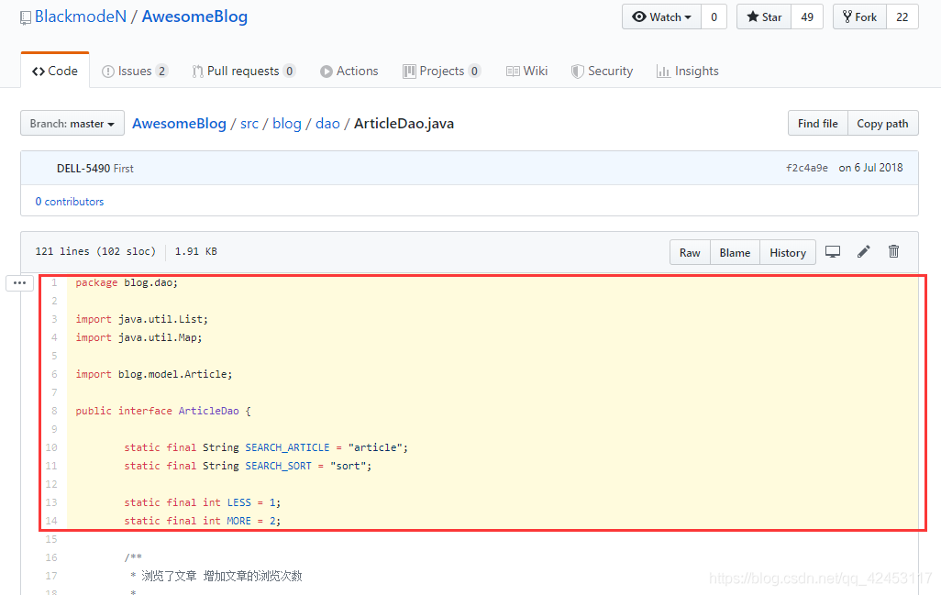This screenshot has height=595, width=941.
Task: Open file in desktop icon
Action: (x=833, y=252)
